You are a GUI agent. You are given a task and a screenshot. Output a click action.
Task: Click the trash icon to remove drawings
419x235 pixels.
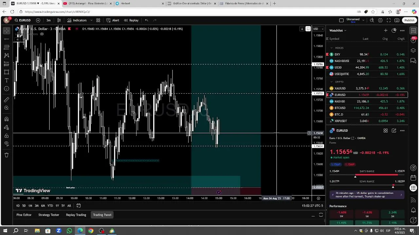7,155
